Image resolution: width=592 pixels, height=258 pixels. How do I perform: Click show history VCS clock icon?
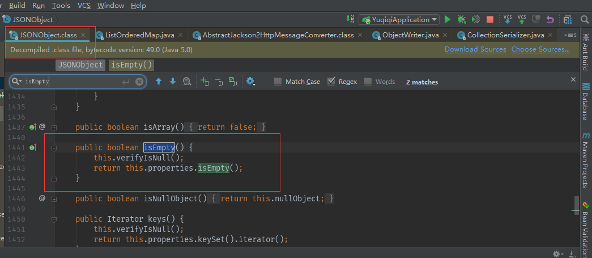(x=536, y=19)
